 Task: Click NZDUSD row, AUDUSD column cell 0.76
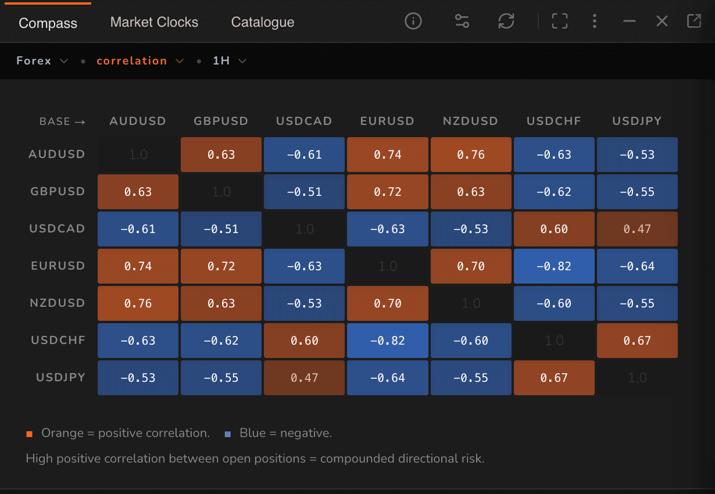(138, 303)
